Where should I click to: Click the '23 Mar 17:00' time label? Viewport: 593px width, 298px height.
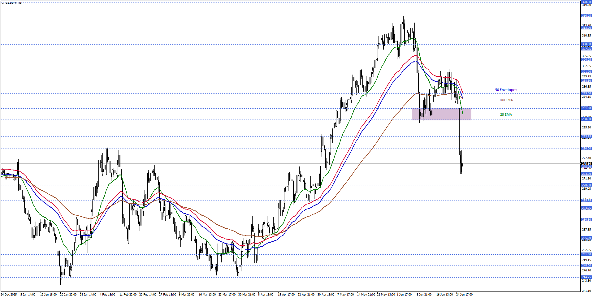pyautogui.click(x=227, y=295)
